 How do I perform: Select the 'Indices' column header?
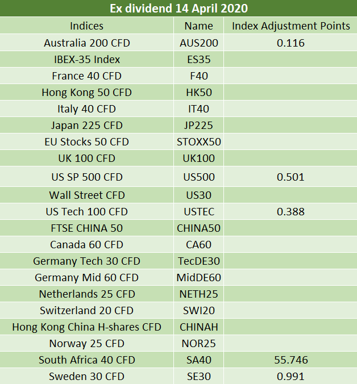[87, 26]
